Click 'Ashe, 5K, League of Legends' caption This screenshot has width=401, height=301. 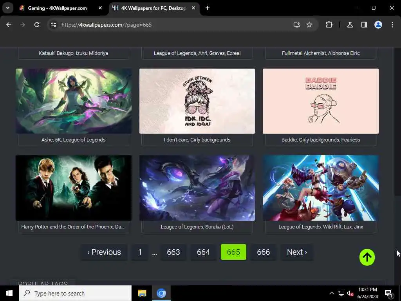click(x=73, y=140)
